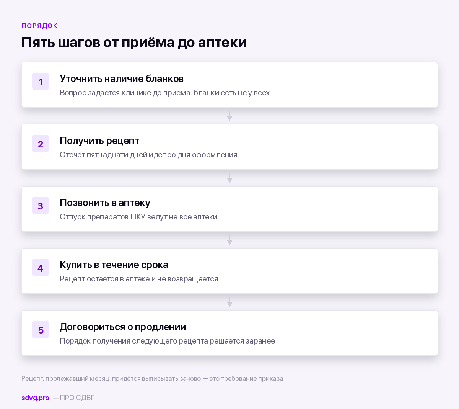Click the step number 3 badge

coord(41,206)
